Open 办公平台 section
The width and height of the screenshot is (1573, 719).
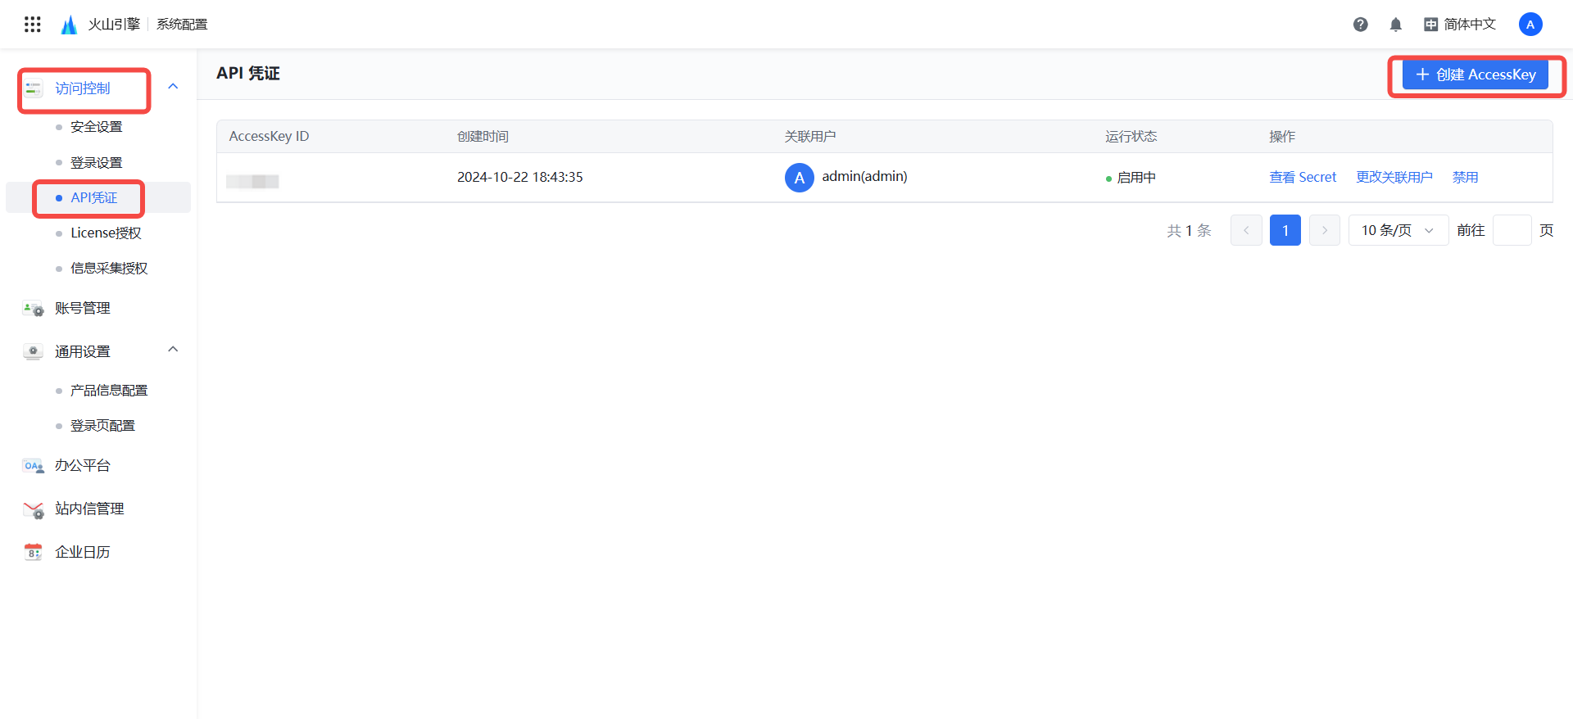[83, 466]
